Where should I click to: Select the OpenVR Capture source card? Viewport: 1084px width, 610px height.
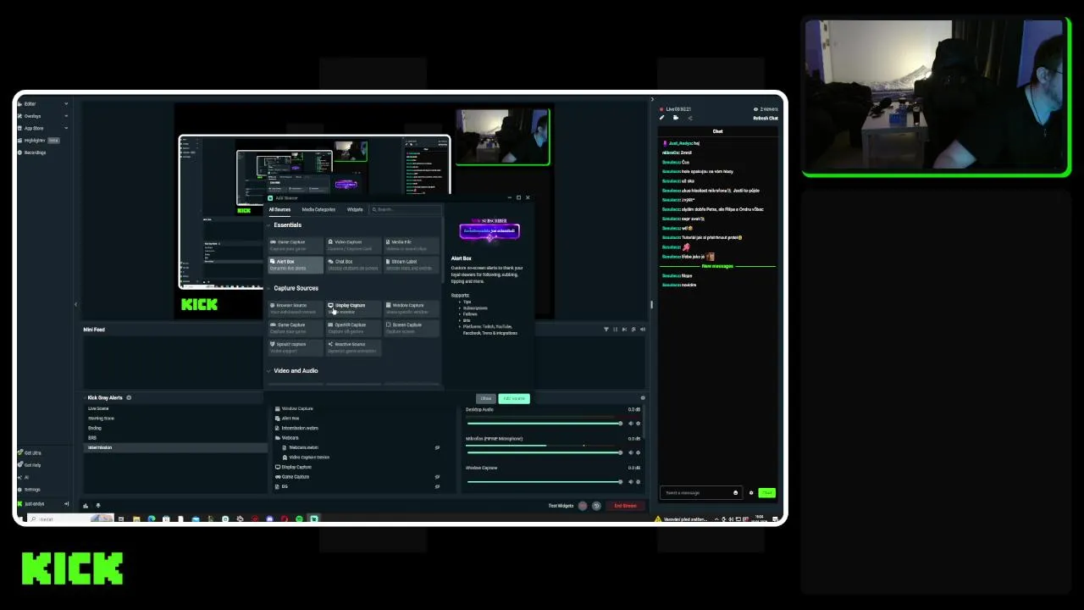pyautogui.click(x=353, y=328)
